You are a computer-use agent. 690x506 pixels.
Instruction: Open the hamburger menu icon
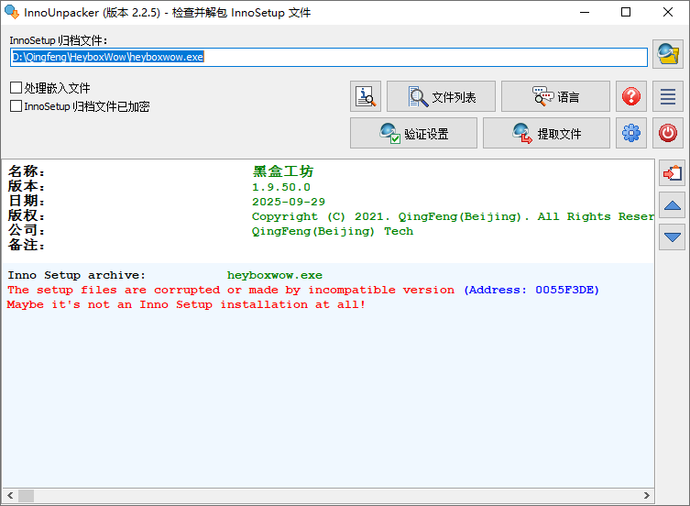click(668, 96)
